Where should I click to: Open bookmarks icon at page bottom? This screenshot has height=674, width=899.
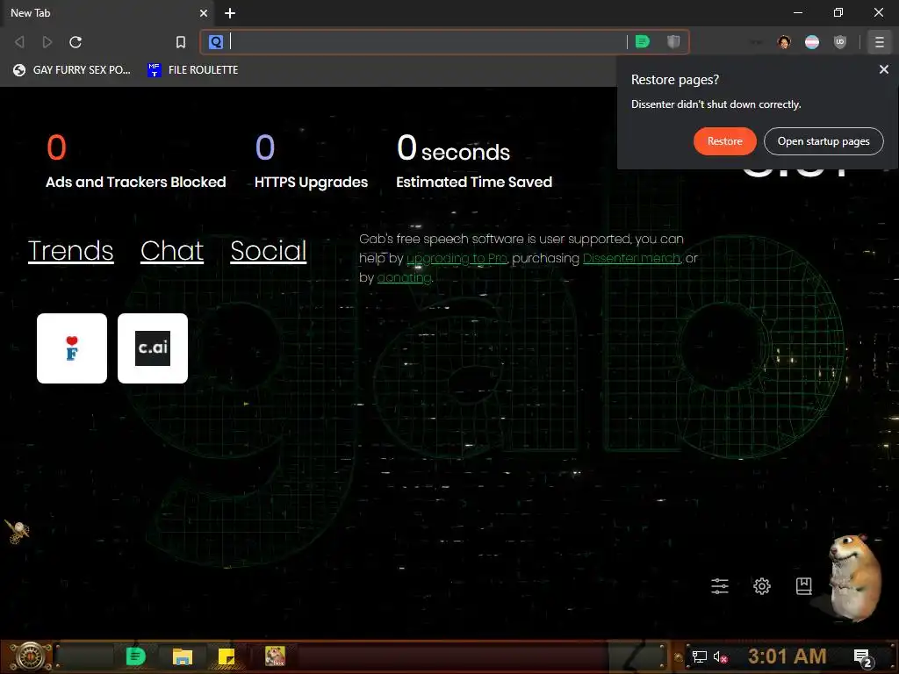(x=803, y=585)
